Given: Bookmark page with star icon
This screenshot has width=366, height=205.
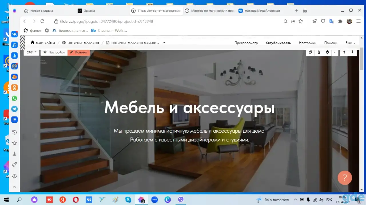Looking at the screenshot, I should coord(301,21).
